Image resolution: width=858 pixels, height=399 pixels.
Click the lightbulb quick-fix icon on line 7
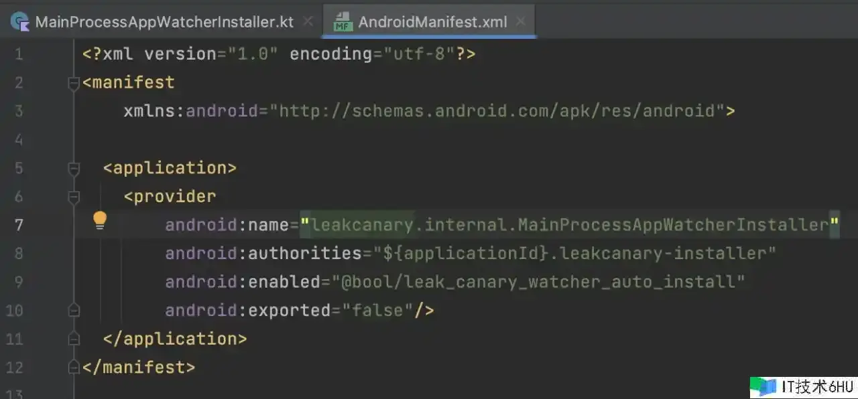click(x=100, y=220)
